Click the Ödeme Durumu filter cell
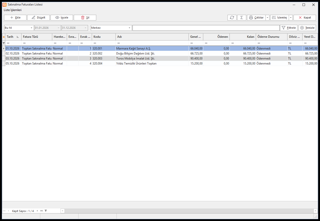Screen dimensions: 320x221 (271, 43)
